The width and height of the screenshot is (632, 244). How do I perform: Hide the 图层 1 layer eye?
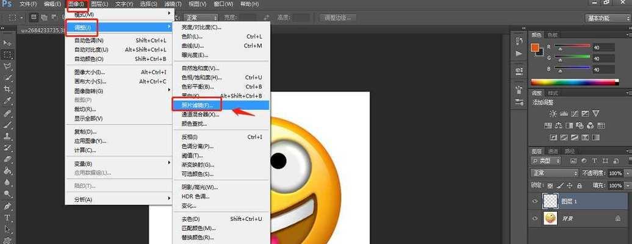coord(535,201)
